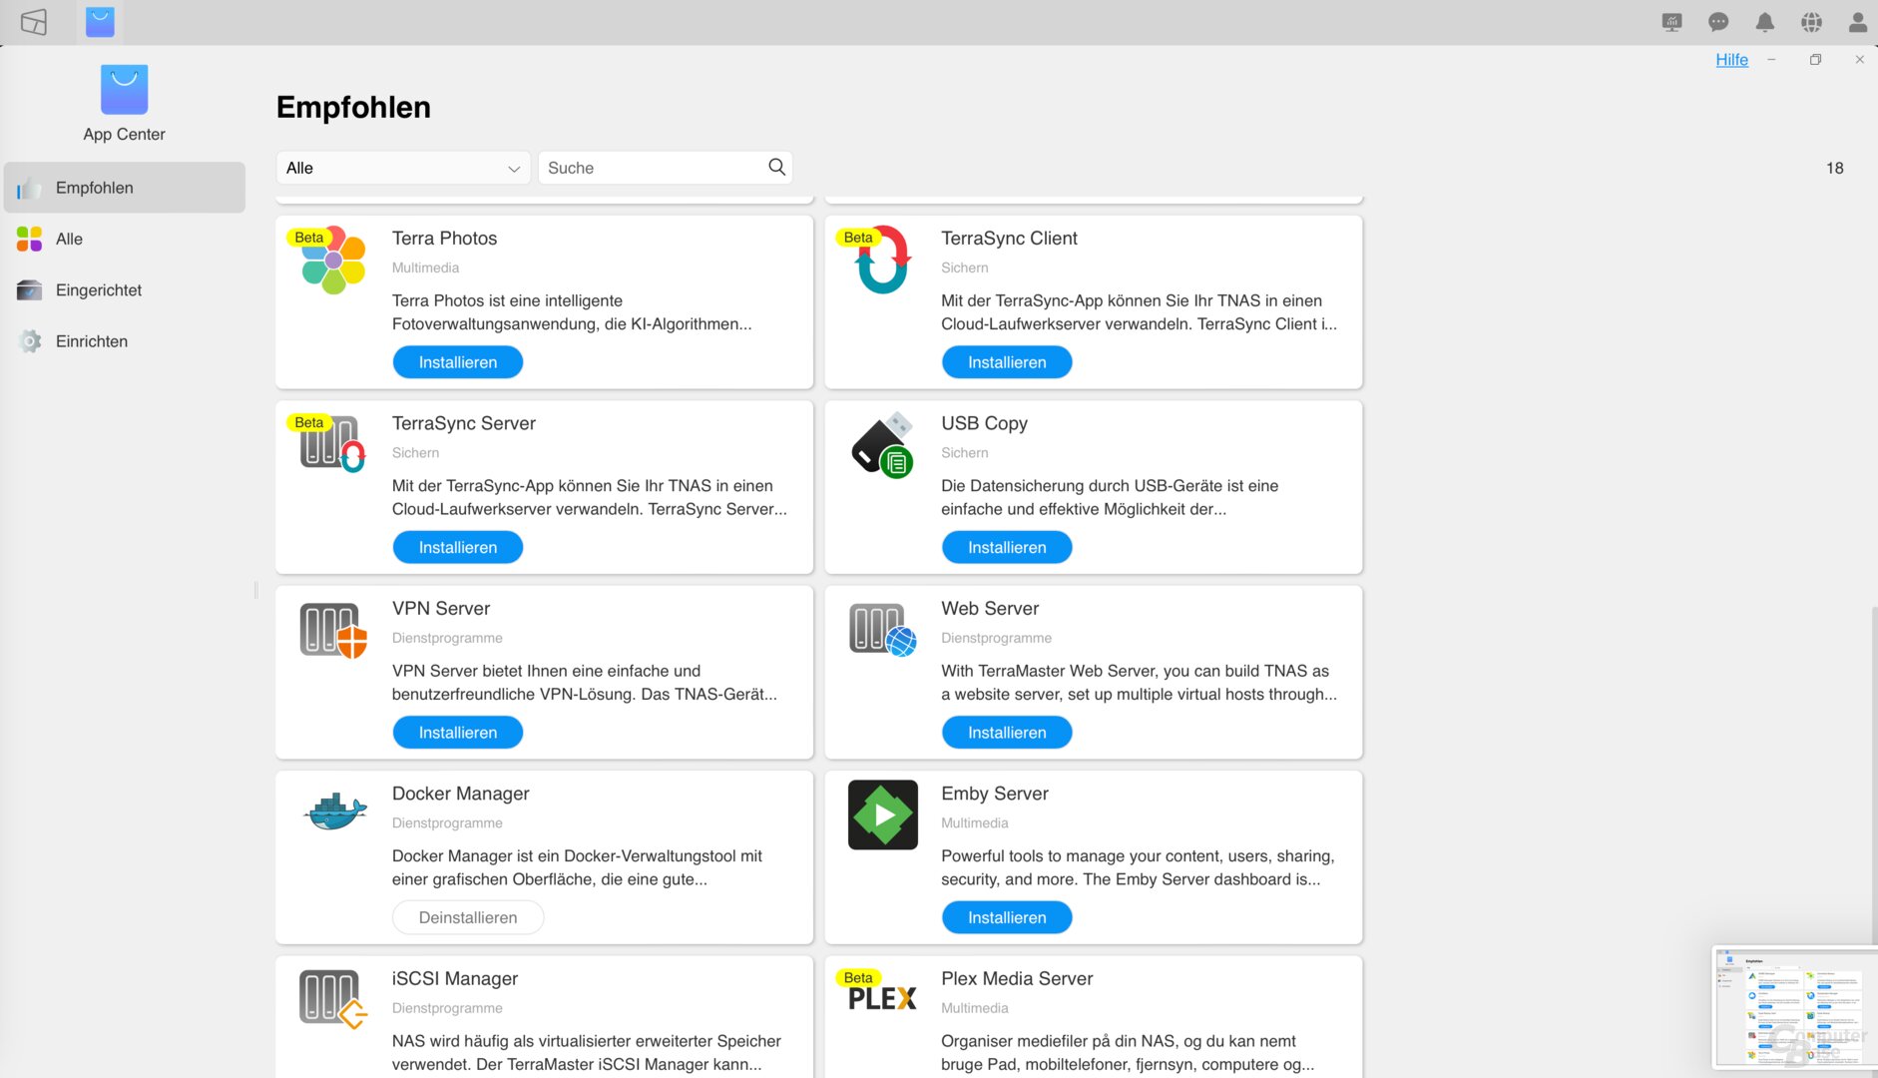Go to Einrichten settings section
The width and height of the screenshot is (1878, 1078).
92,341
